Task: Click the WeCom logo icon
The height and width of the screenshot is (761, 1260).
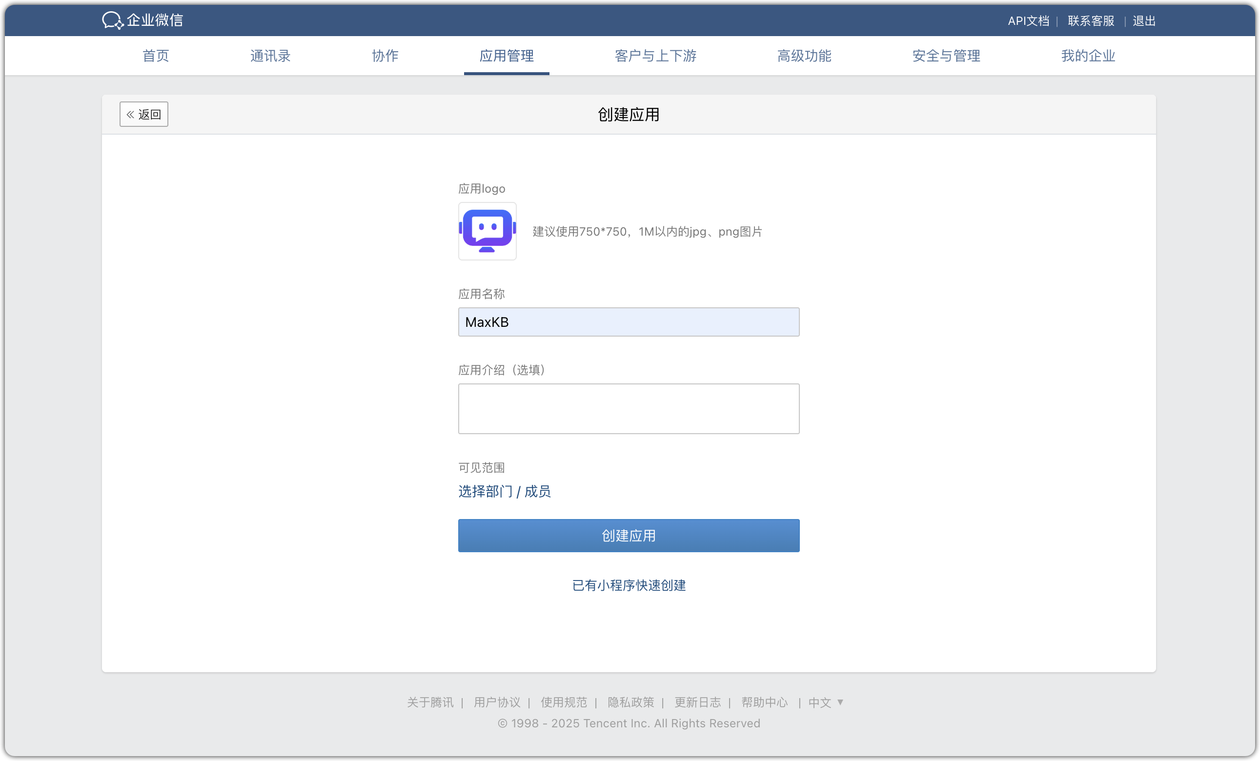Action: 113,20
